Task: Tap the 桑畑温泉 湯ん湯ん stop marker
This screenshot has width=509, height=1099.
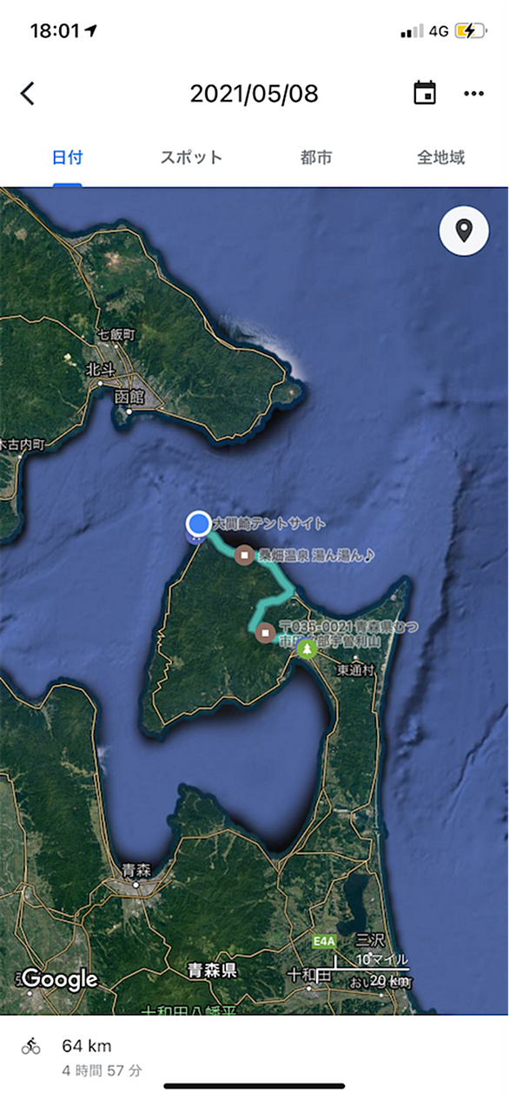Action: [245, 555]
